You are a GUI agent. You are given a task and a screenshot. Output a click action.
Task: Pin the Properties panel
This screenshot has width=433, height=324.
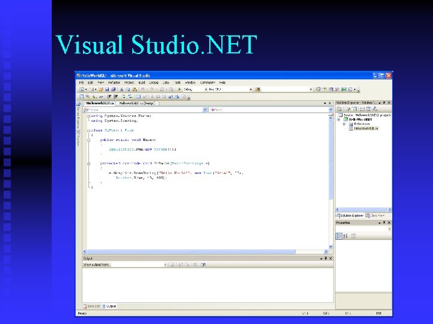[384, 223]
